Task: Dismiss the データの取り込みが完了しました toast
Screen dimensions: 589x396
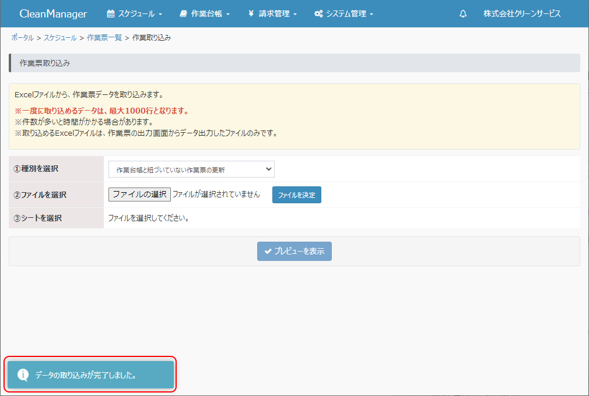Action: pos(90,375)
